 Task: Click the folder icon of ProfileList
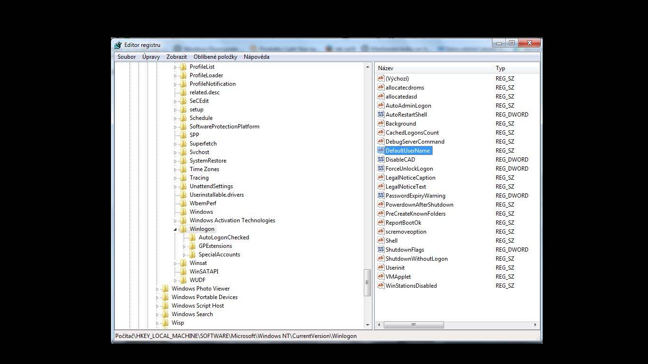pyautogui.click(x=184, y=67)
